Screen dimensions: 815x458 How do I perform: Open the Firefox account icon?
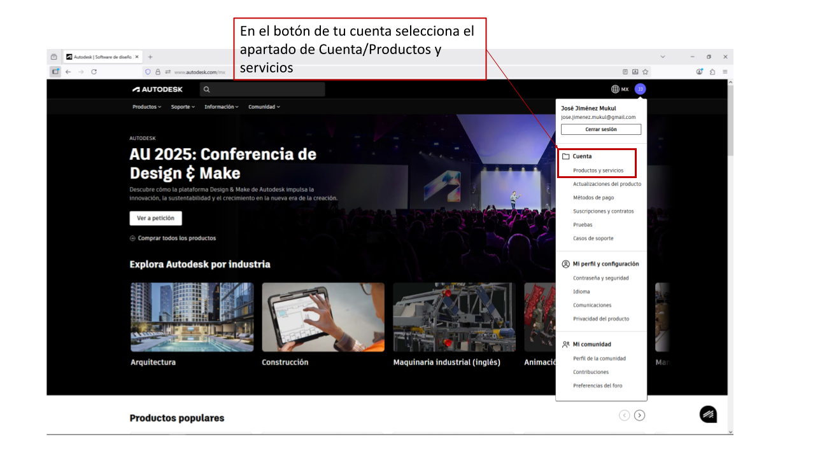[700, 72]
